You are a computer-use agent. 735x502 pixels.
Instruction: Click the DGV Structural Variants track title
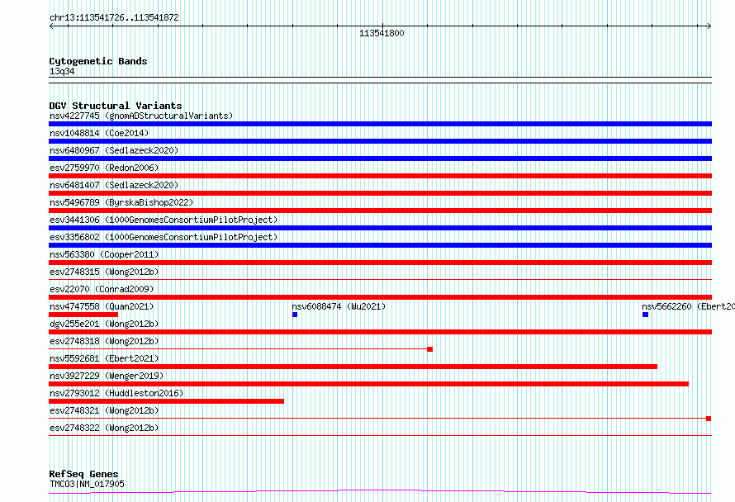pos(116,106)
